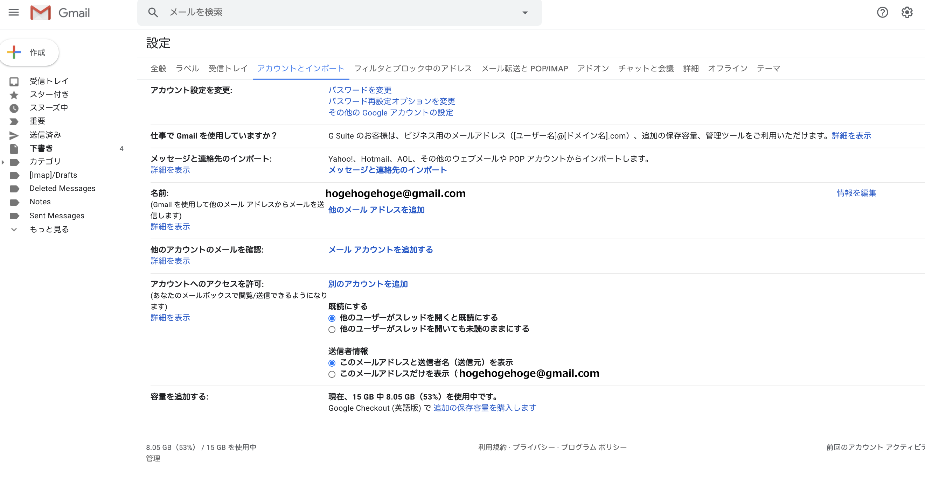Open the main menu hamburger icon
The image size is (925, 494).
point(14,13)
